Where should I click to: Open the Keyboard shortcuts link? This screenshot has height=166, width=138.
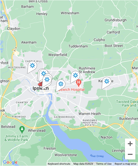tap(59, 164)
